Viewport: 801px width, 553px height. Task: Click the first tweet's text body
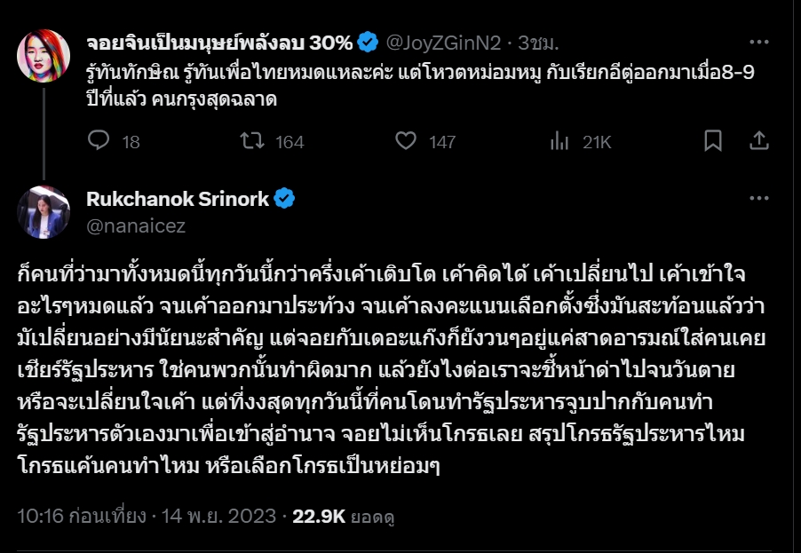(x=417, y=86)
